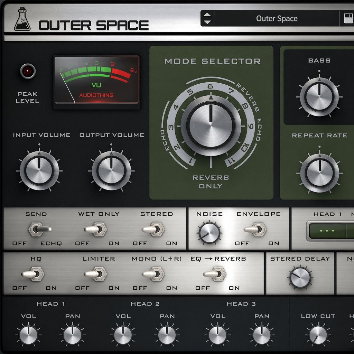Click the Repeat Rate knob
This screenshot has height=354, width=354.
[319, 173]
